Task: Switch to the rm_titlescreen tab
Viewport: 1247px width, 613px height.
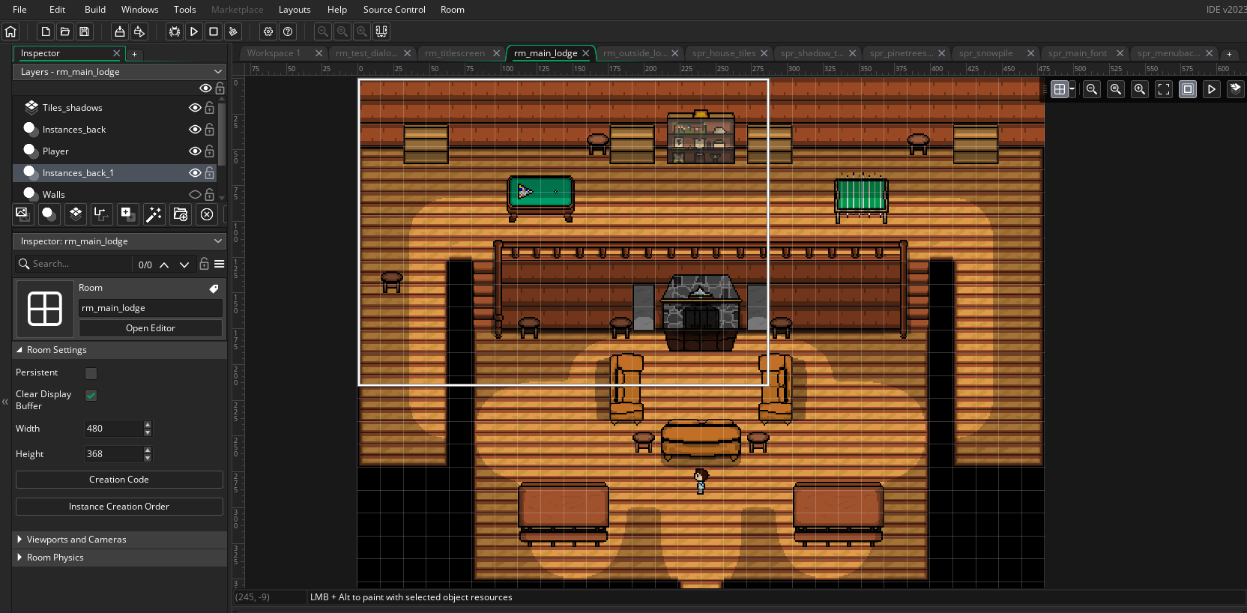Action: [x=455, y=53]
